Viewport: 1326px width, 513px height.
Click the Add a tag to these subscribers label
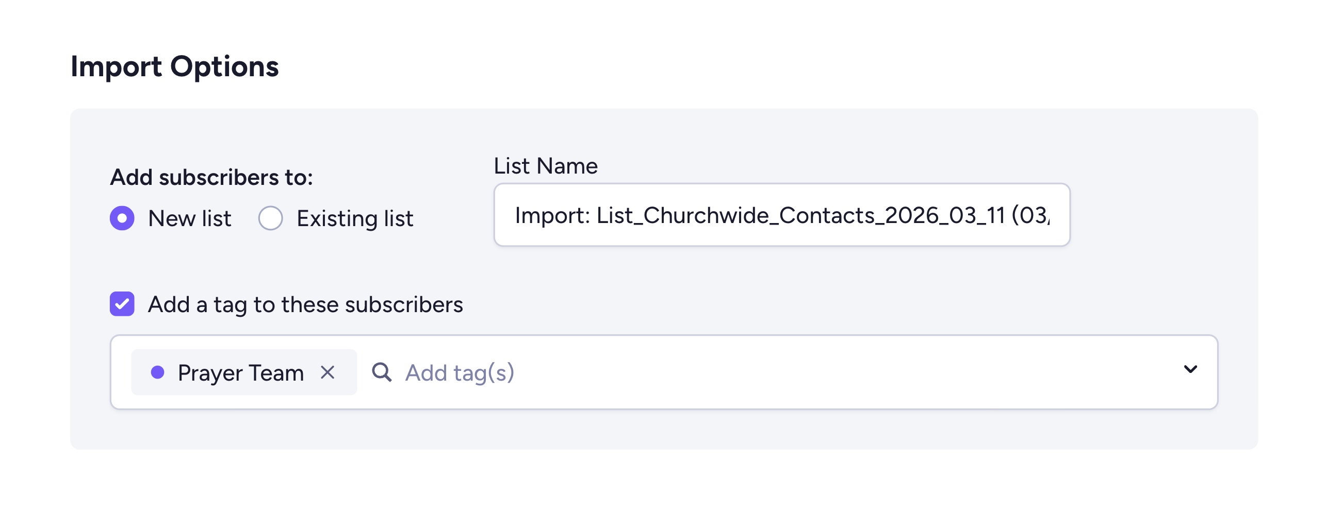(305, 304)
